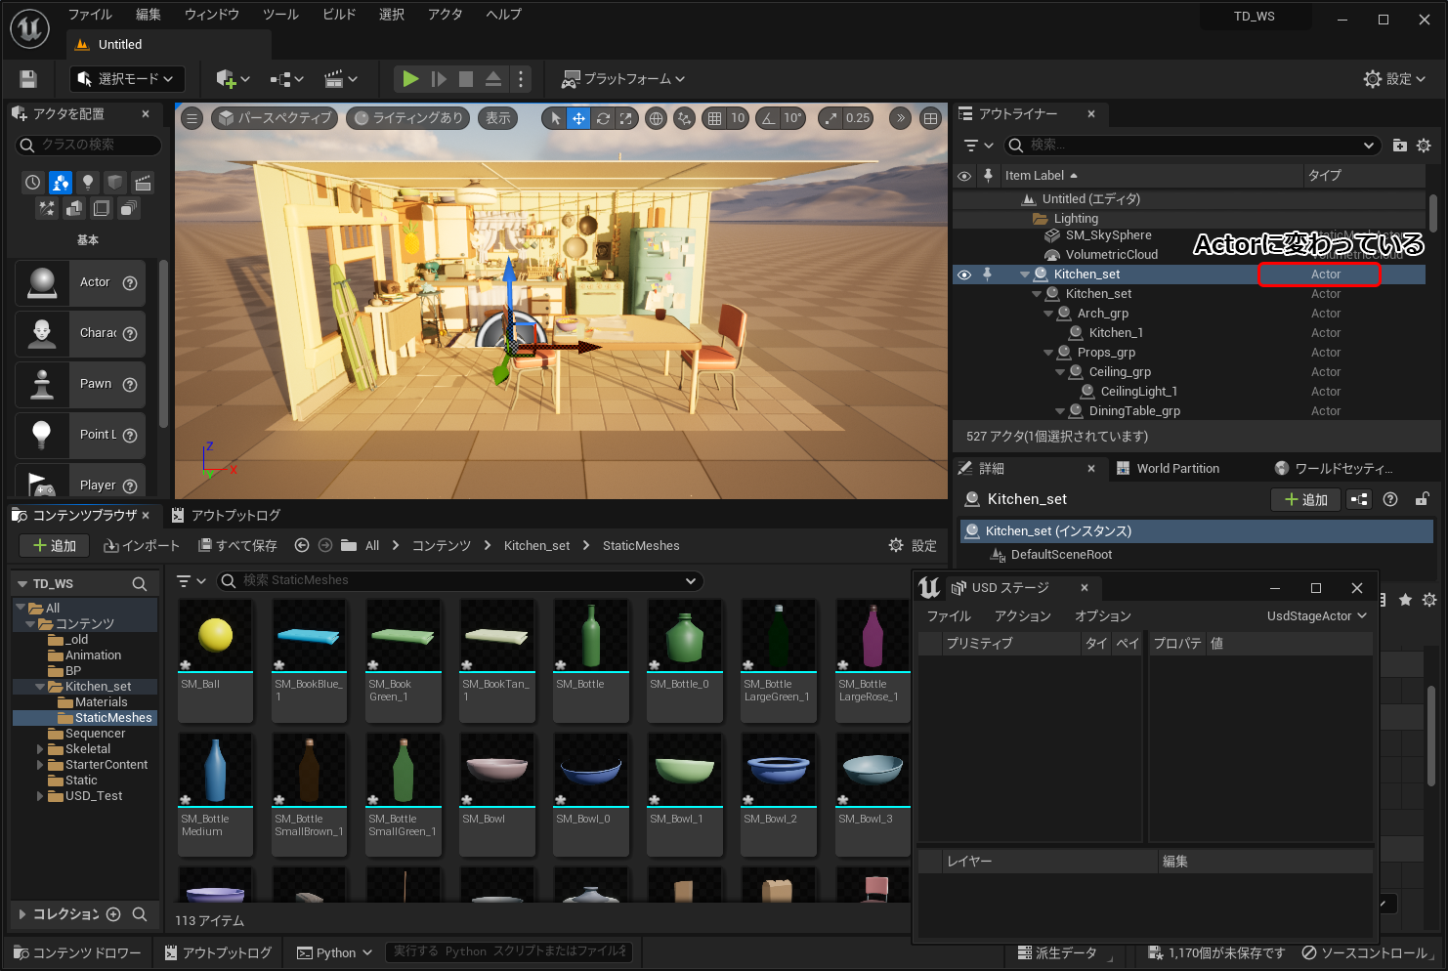
Task: Toggle grid snapping in viewport toolbar
Action: tap(715, 118)
